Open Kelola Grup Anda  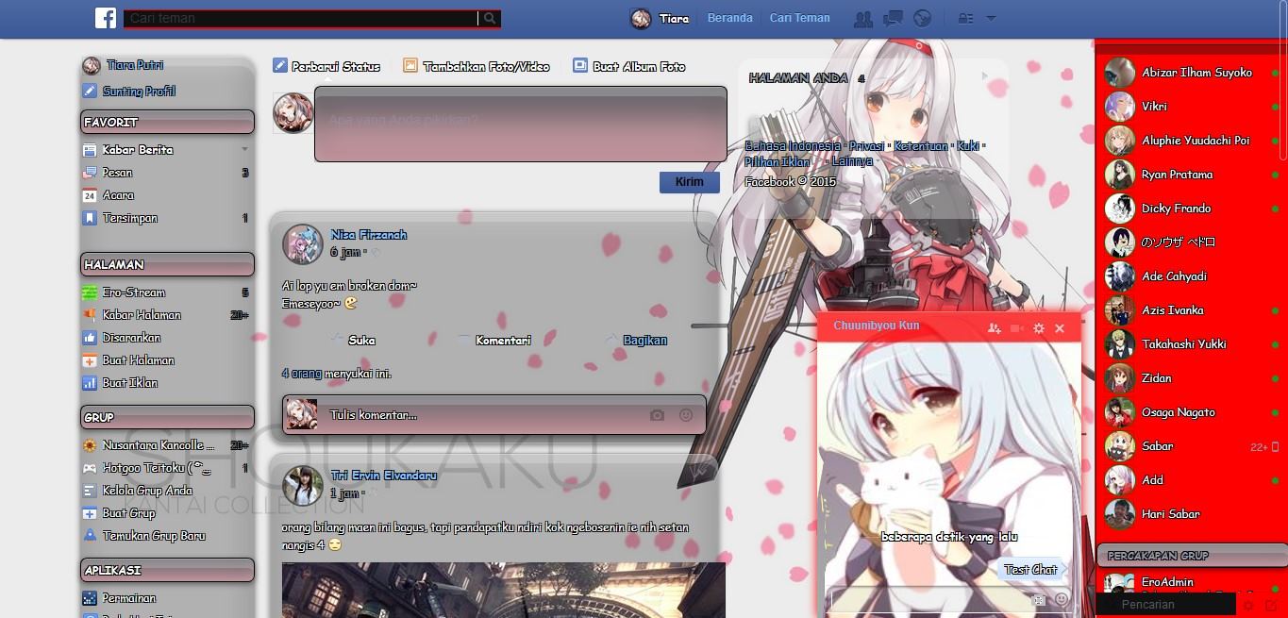tap(147, 491)
